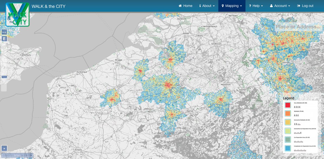
Task: Click the Place or Address search field
Action: click(x=298, y=27)
